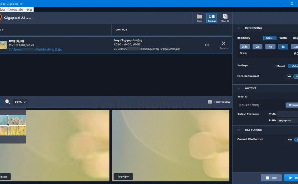298x184 pixels.
Task: Open the Community menu
Action: point(15,10)
